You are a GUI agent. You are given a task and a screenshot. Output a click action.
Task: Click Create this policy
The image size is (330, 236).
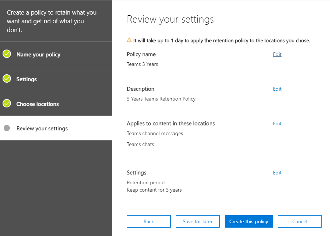pos(249,221)
